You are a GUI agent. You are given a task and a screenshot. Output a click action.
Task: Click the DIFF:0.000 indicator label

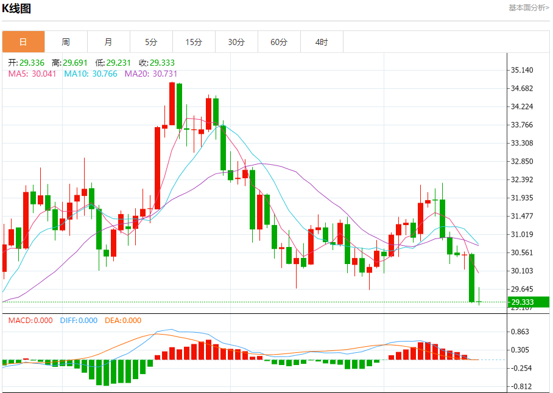pos(79,321)
